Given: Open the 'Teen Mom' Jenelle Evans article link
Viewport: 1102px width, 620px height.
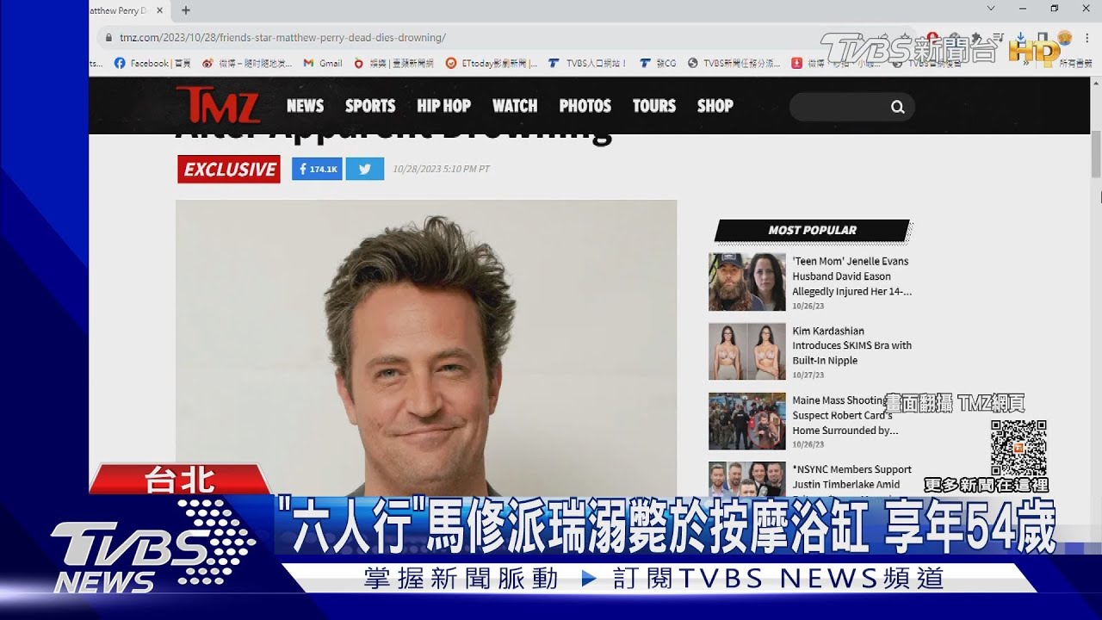Looking at the screenshot, I should [x=852, y=276].
